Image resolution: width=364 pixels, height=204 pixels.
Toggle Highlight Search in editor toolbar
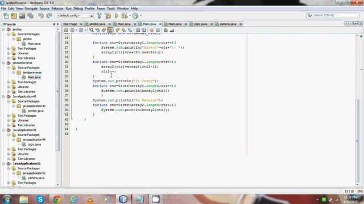pyautogui.click(x=110, y=30)
